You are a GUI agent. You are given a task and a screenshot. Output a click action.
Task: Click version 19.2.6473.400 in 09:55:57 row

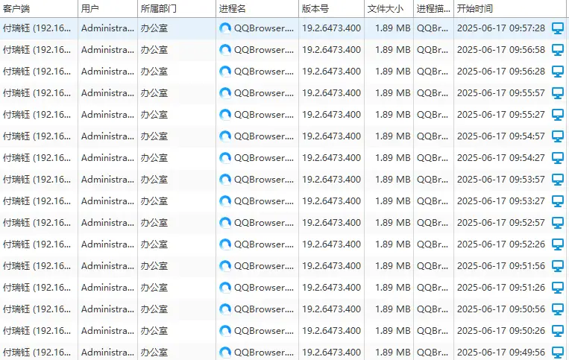tap(331, 93)
